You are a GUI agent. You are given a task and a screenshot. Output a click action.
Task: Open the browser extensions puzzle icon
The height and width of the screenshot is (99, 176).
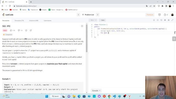[x=163, y=6]
